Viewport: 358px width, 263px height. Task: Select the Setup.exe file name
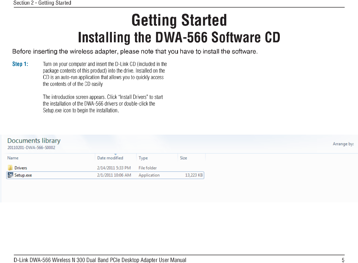click(23, 175)
